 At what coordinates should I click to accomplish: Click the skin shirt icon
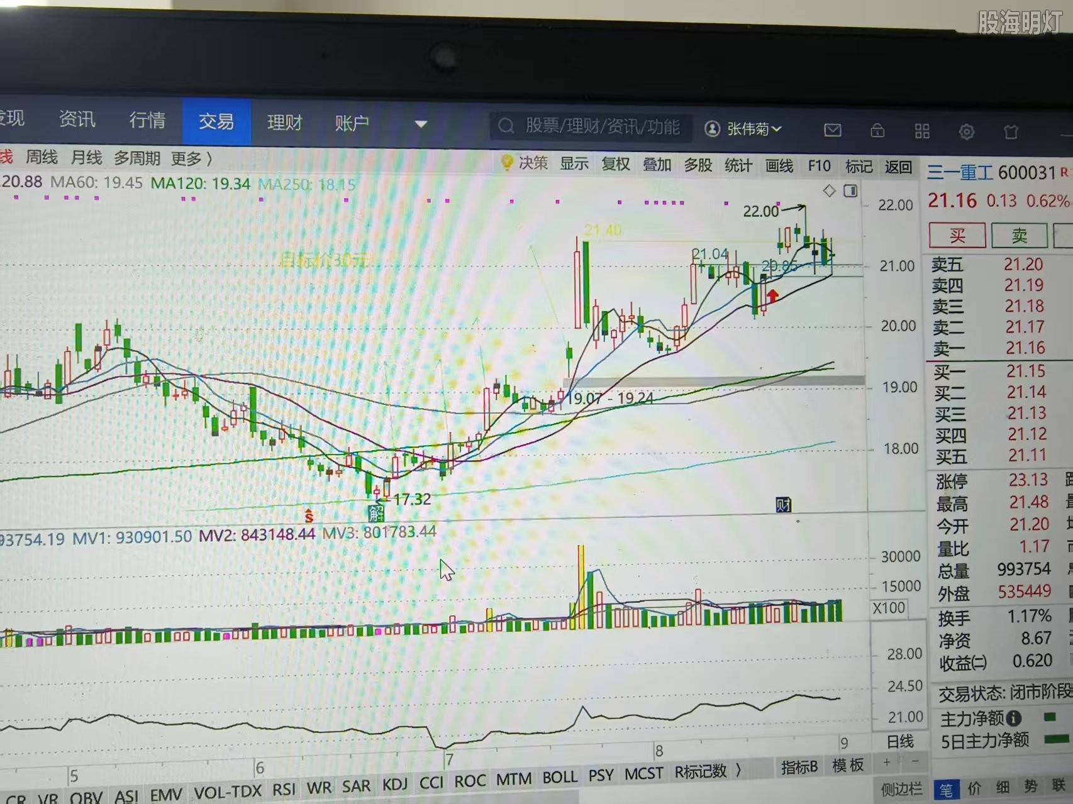click(1011, 132)
